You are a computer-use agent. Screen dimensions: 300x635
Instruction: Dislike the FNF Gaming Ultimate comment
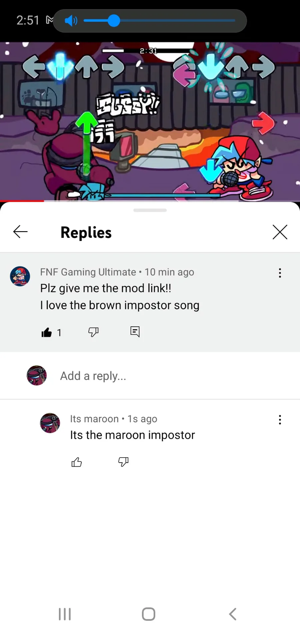click(93, 332)
